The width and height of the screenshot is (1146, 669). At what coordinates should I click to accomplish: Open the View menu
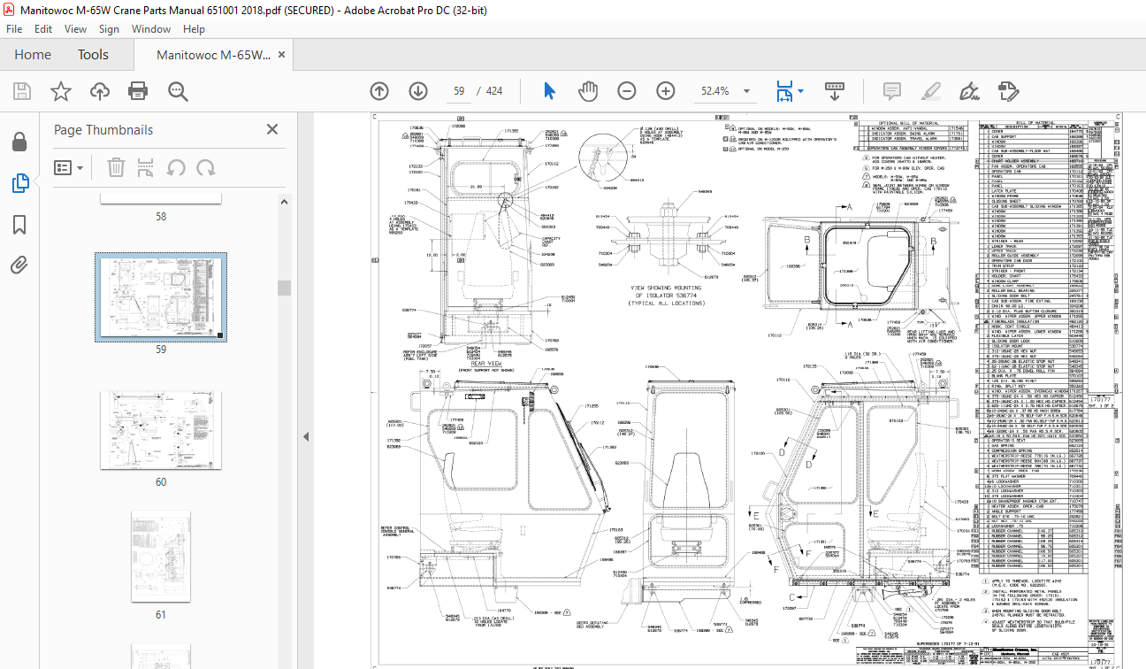(x=75, y=28)
